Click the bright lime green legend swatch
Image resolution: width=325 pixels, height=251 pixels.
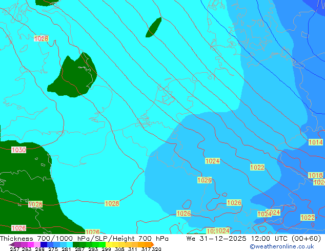102,244
